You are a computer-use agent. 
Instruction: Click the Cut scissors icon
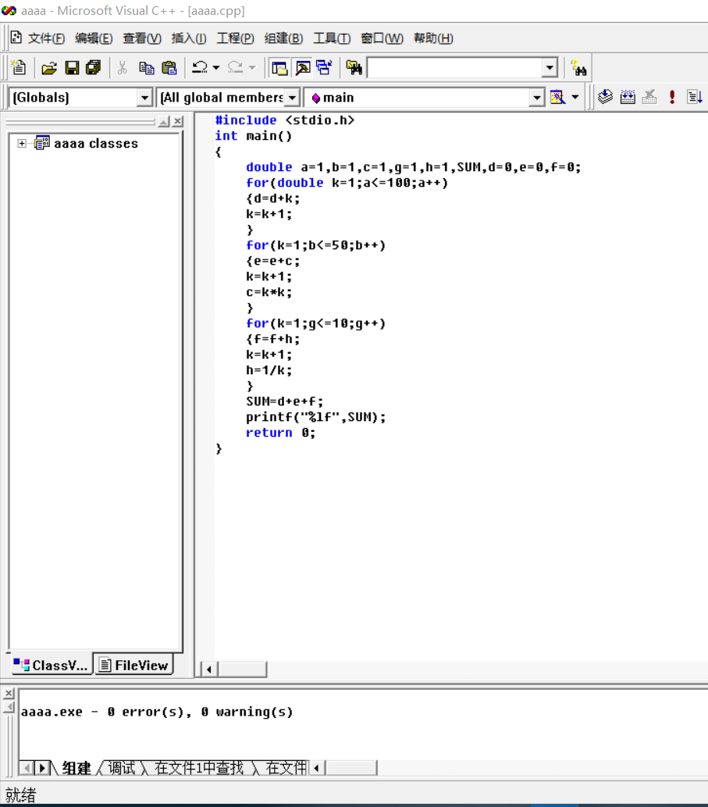pyautogui.click(x=123, y=68)
